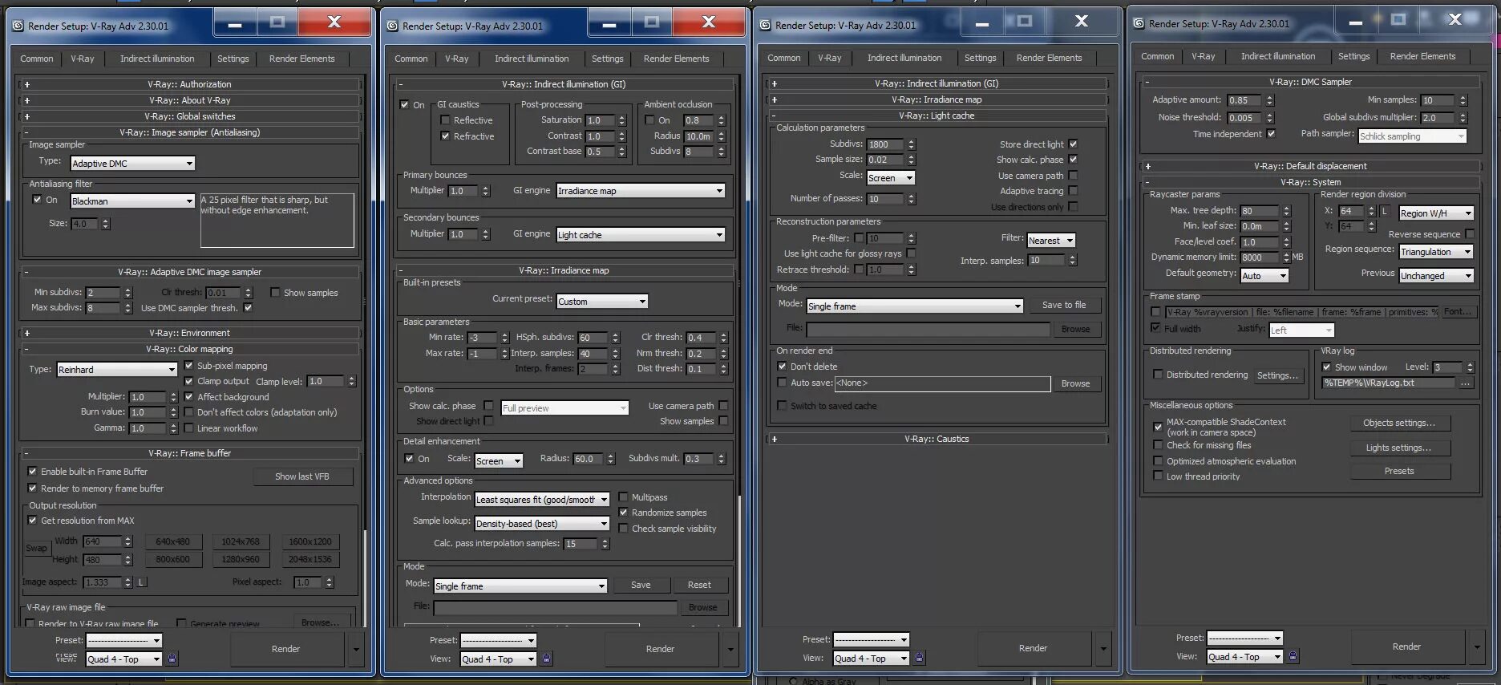Expand the V-Ray:: Default displacement rollout
The width and height of the screenshot is (1501, 685).
click(x=1310, y=166)
